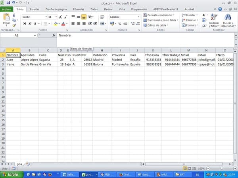
Task: Align cell text to the right
Action: tap(84, 24)
